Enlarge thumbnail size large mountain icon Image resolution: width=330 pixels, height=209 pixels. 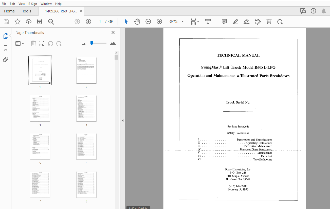(x=113, y=43)
